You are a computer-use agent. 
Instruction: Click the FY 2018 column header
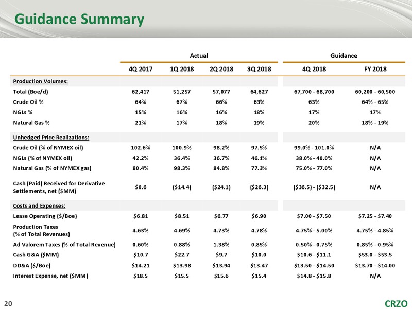point(375,69)
